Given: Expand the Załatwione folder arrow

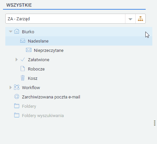Looking at the screenshot, I should coord(17,60).
